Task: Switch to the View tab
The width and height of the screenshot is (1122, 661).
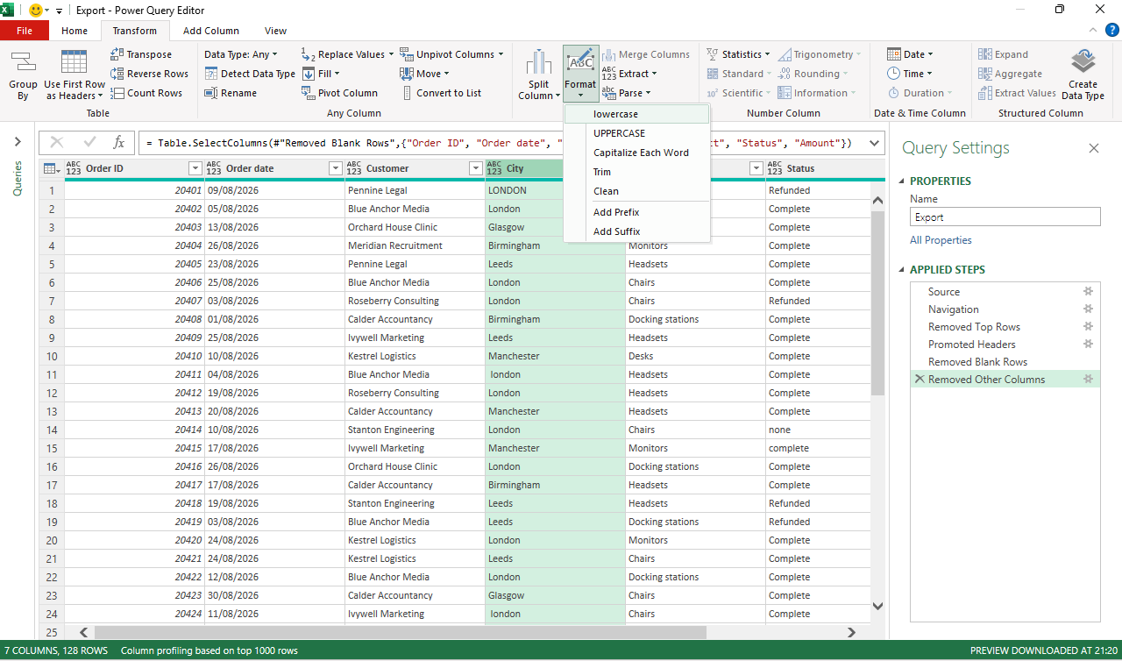Action: (x=275, y=31)
